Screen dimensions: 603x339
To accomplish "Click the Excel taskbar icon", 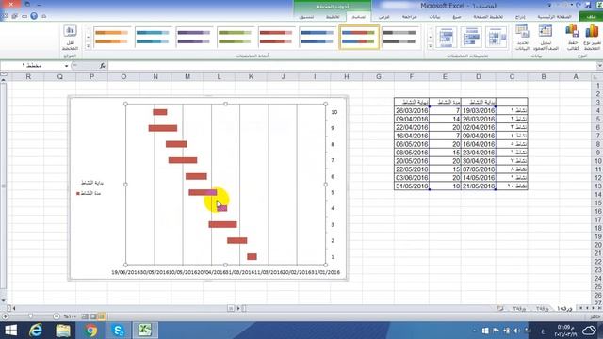I will [x=145, y=331].
